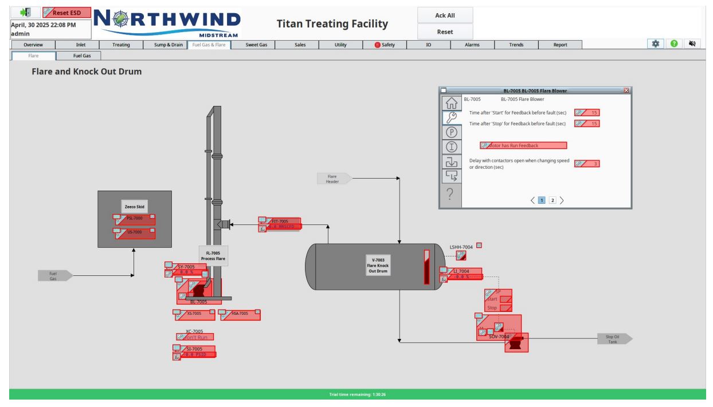Viewport: 713px width, 407px height.
Task: Open the Home page in BL-7005 popup
Action: pyautogui.click(x=450, y=104)
